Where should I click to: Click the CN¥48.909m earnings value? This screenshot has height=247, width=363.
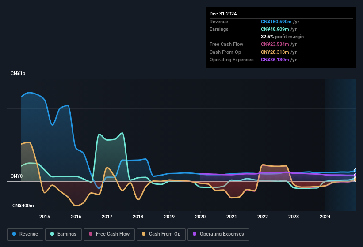275,29
